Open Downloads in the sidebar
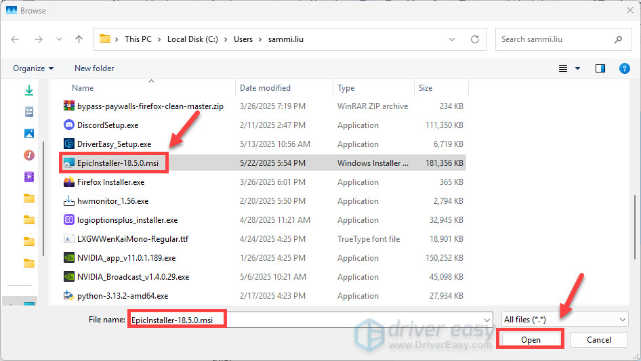Viewport: 641px width, 361px height. click(29, 90)
